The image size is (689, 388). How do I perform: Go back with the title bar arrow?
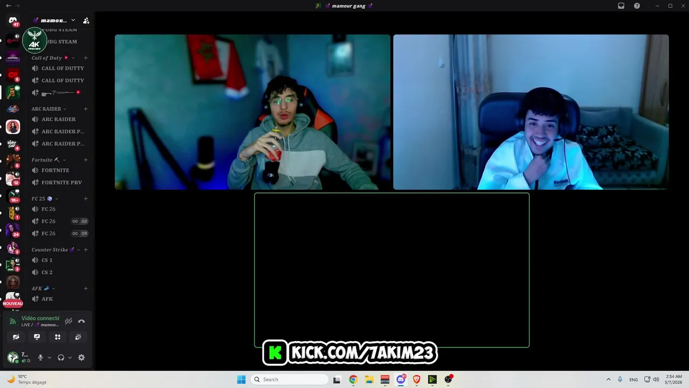pos(8,6)
